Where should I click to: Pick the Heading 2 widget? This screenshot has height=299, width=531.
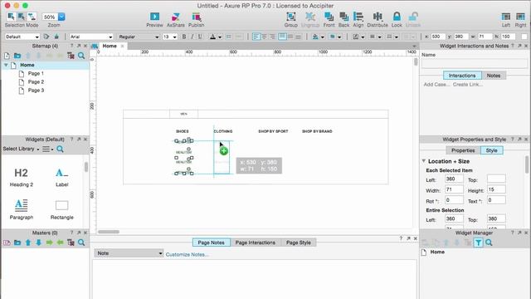point(22,177)
